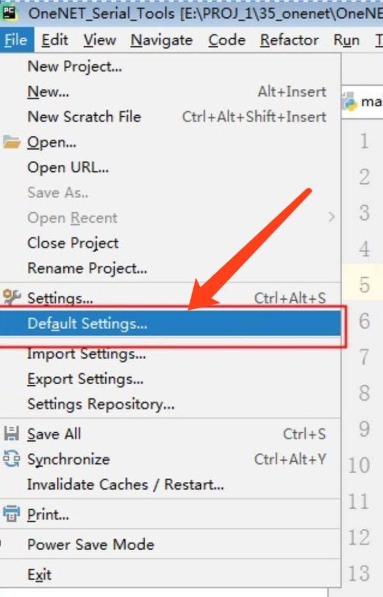Click the folder icon beside Open
The height and width of the screenshot is (597, 383).
11,142
